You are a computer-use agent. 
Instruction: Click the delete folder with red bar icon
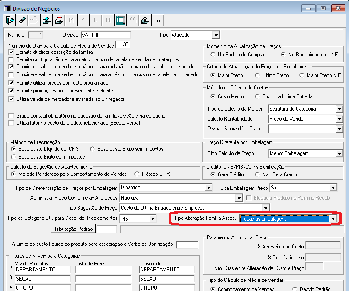click(x=59, y=20)
